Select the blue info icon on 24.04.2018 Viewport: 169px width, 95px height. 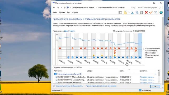pyautogui.click(x=68, y=58)
